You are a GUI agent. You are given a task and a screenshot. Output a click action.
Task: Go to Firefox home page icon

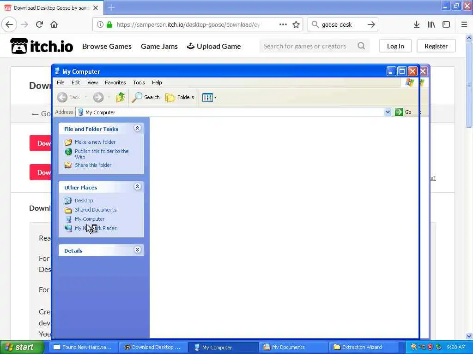(54, 24)
